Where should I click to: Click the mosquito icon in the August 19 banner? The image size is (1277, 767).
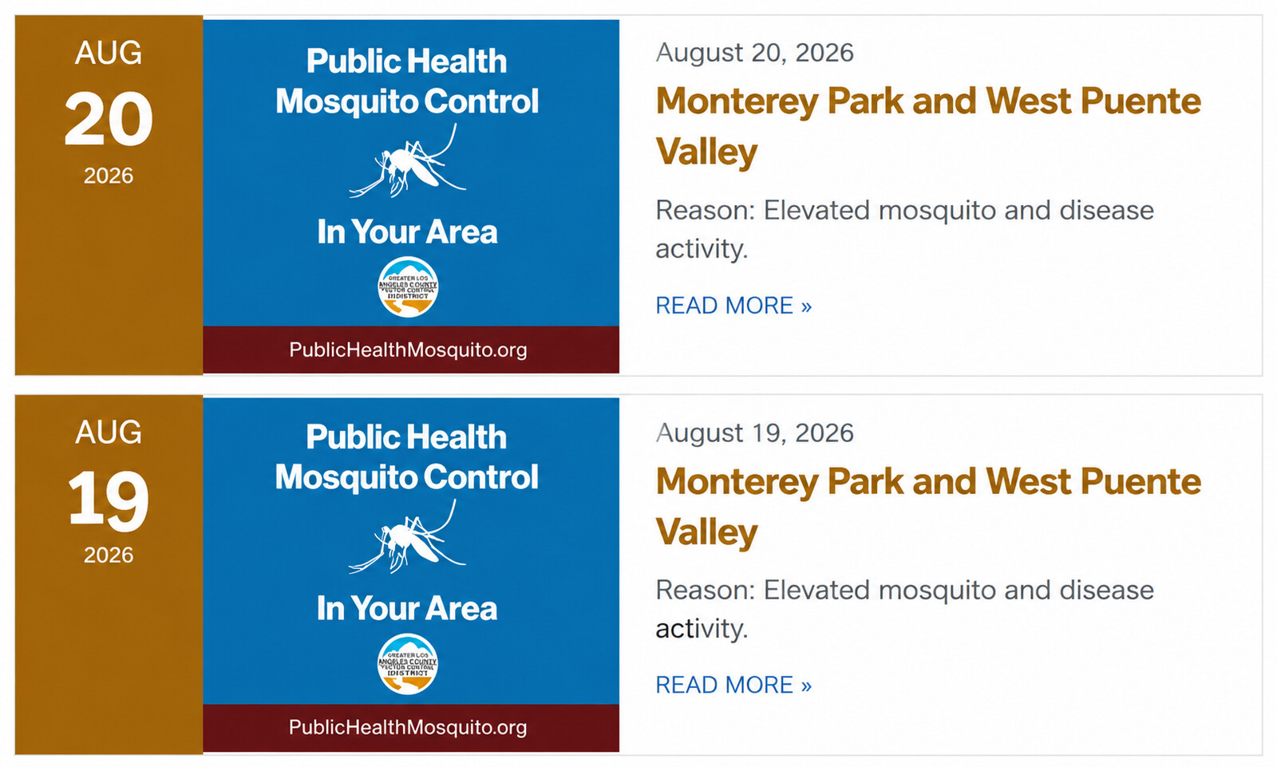[x=407, y=538]
